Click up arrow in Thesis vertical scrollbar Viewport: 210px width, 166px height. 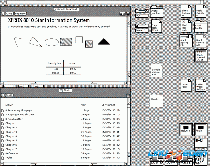pos(129,158)
